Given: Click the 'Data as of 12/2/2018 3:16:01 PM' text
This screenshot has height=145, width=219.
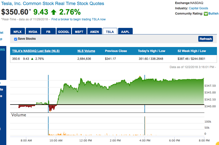Looking at the screenshot, I should click(x=193, y=67).
